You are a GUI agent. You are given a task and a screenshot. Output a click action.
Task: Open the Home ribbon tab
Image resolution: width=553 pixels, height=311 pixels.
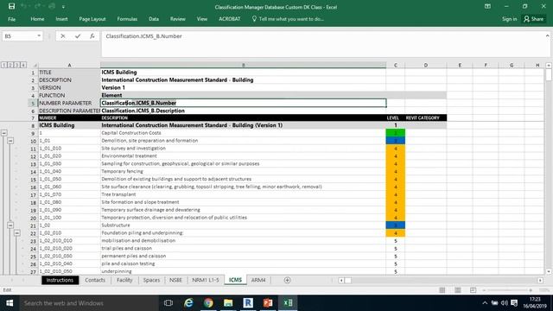click(x=37, y=19)
